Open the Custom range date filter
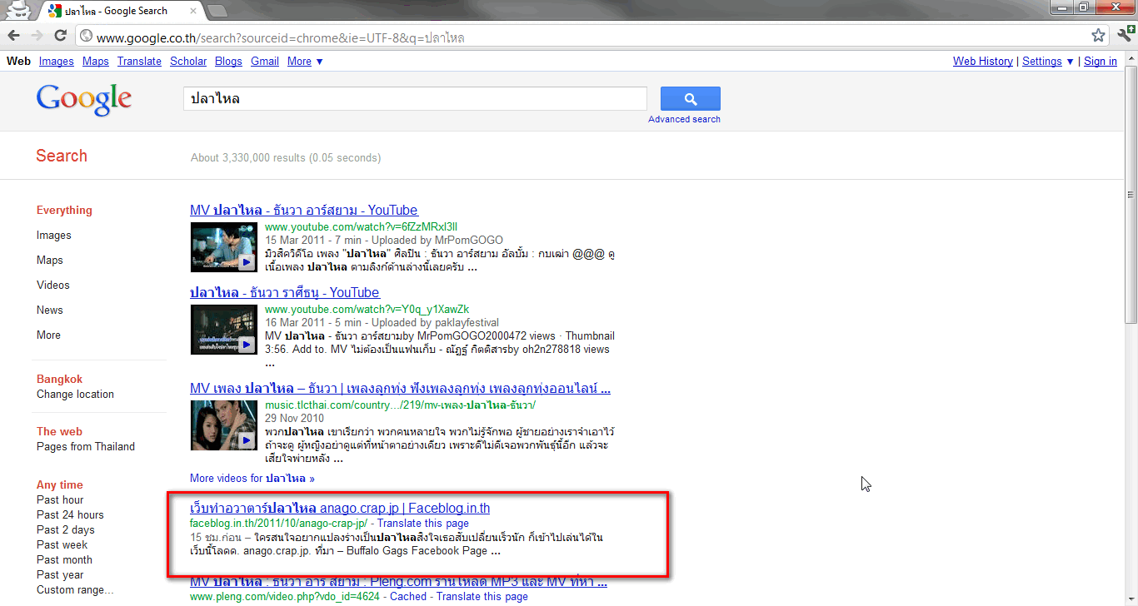 click(x=75, y=590)
